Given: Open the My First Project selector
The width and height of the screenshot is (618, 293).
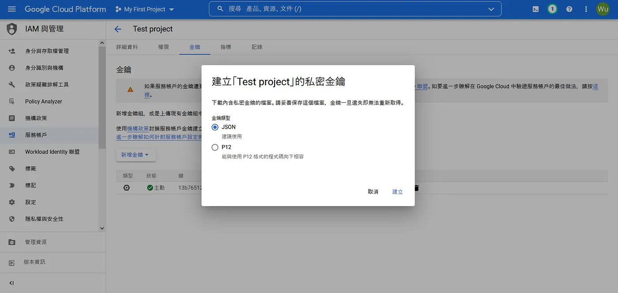Looking at the screenshot, I should (145, 9).
